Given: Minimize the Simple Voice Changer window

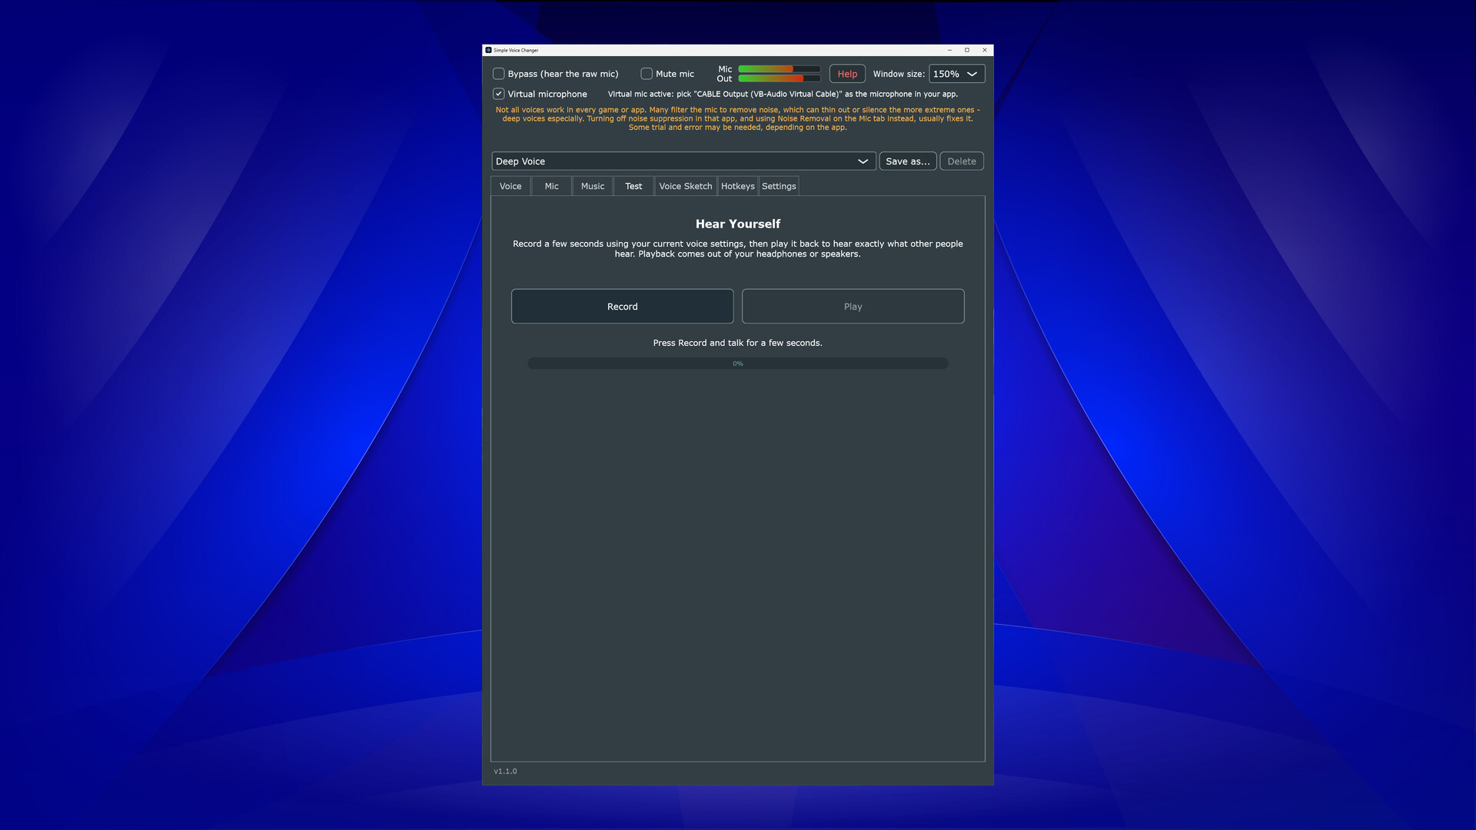Looking at the screenshot, I should [949, 50].
